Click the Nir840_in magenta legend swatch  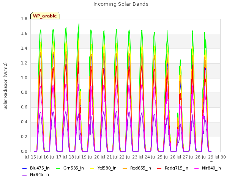click(x=197, y=169)
